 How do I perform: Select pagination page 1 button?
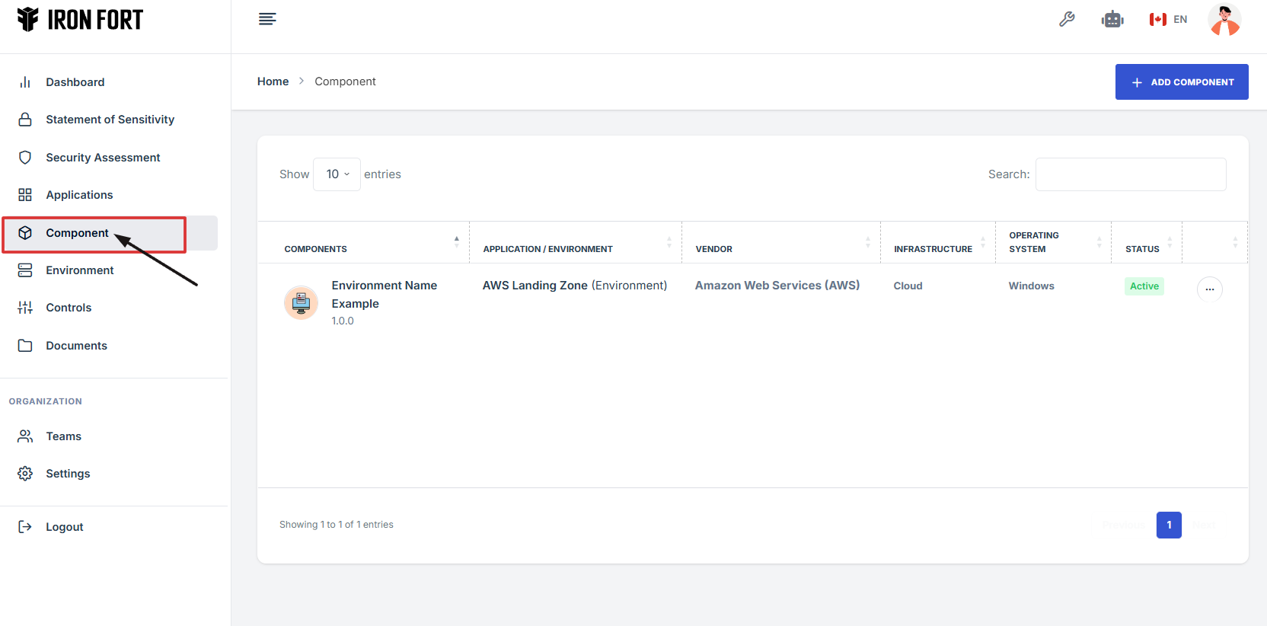[1168, 525]
